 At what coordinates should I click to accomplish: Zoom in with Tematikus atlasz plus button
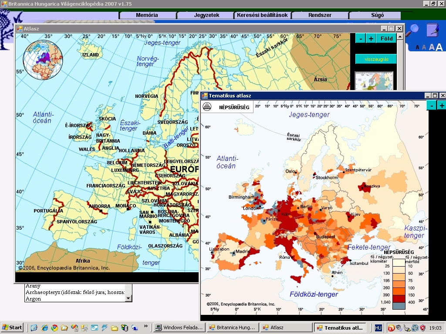442,106
